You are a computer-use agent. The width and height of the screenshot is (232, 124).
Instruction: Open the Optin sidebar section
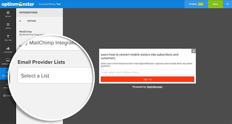8,26
